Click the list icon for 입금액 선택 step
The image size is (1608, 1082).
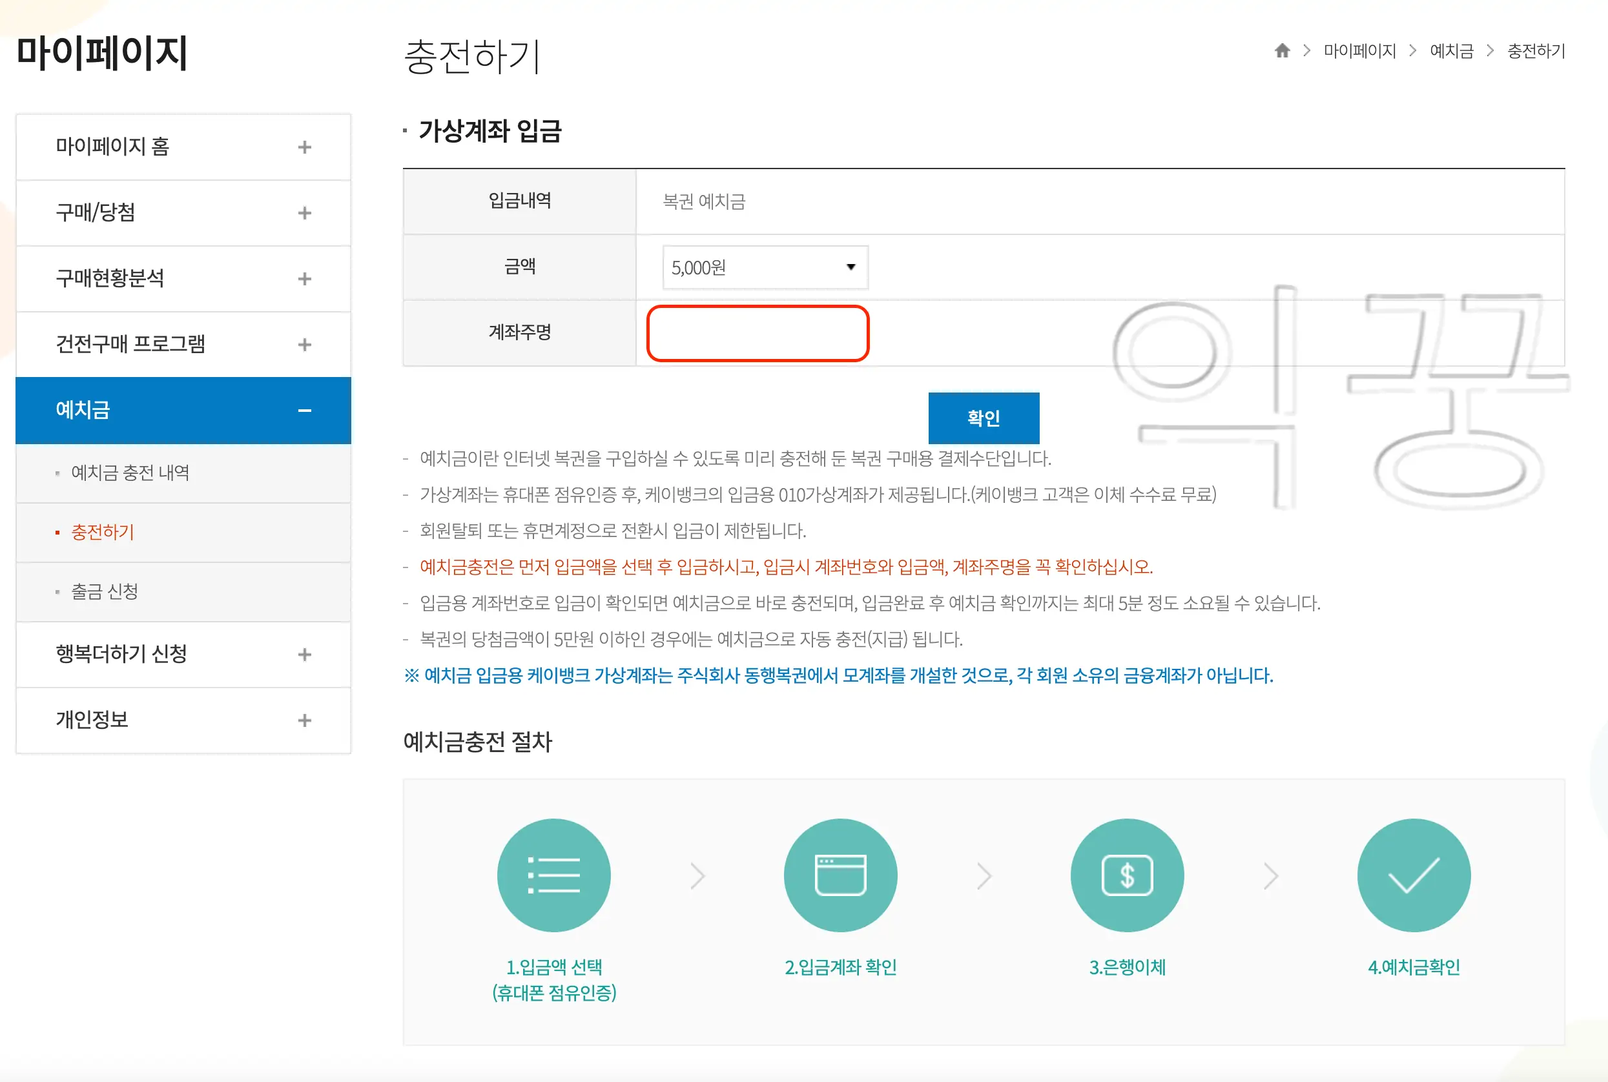point(554,874)
